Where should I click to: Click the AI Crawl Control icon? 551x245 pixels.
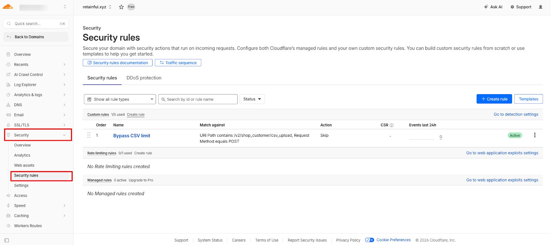tap(8, 75)
